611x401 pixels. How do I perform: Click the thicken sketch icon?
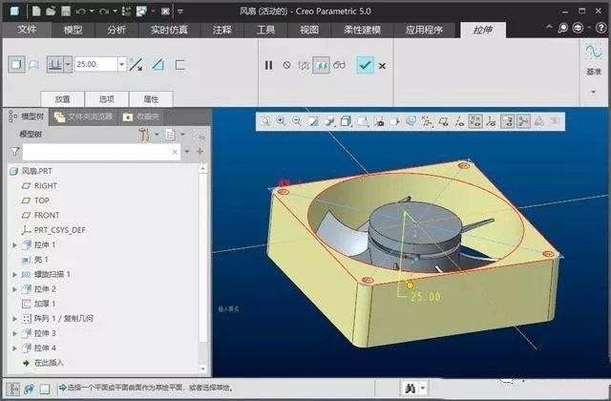[x=180, y=65]
